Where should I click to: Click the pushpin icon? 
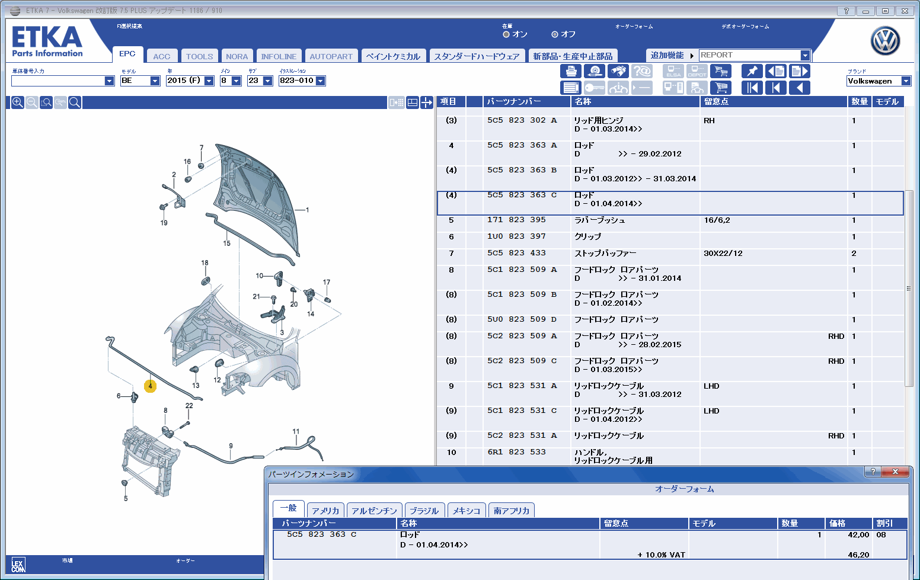pos(752,71)
